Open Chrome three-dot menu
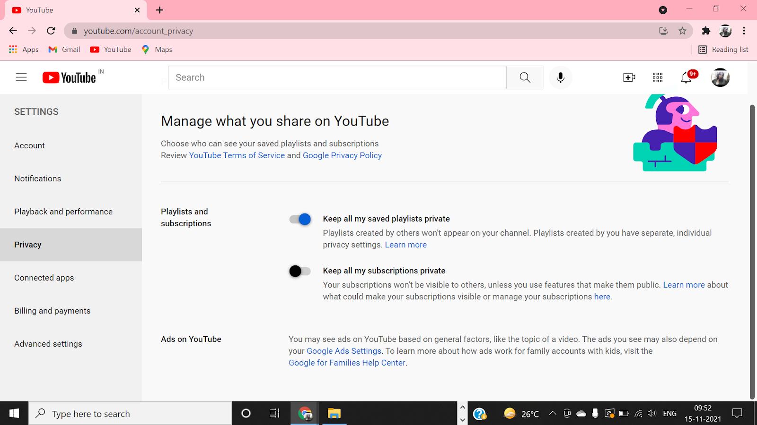Screen dimensions: 757x425 coord(744,31)
